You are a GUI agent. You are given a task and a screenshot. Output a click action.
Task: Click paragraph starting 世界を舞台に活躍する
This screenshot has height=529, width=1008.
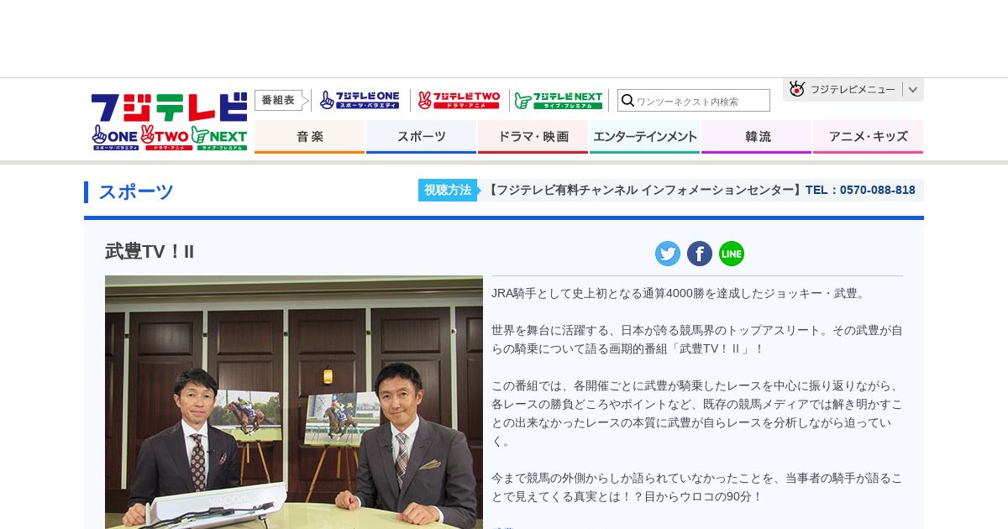(x=697, y=339)
